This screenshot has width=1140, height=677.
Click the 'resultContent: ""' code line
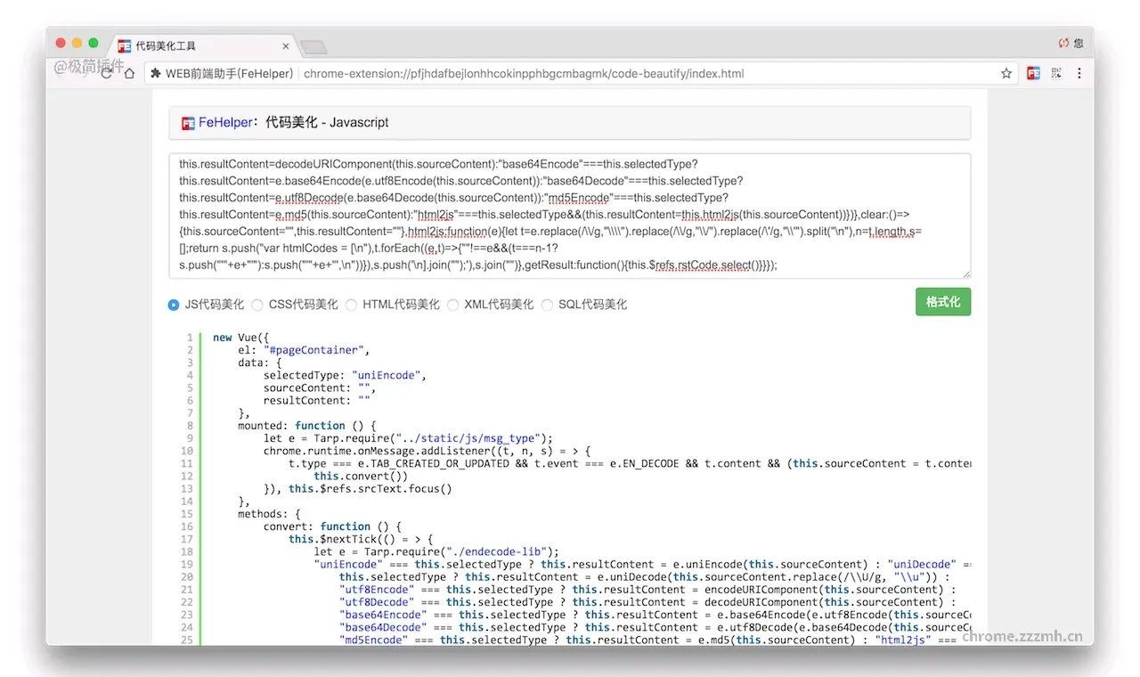click(317, 401)
